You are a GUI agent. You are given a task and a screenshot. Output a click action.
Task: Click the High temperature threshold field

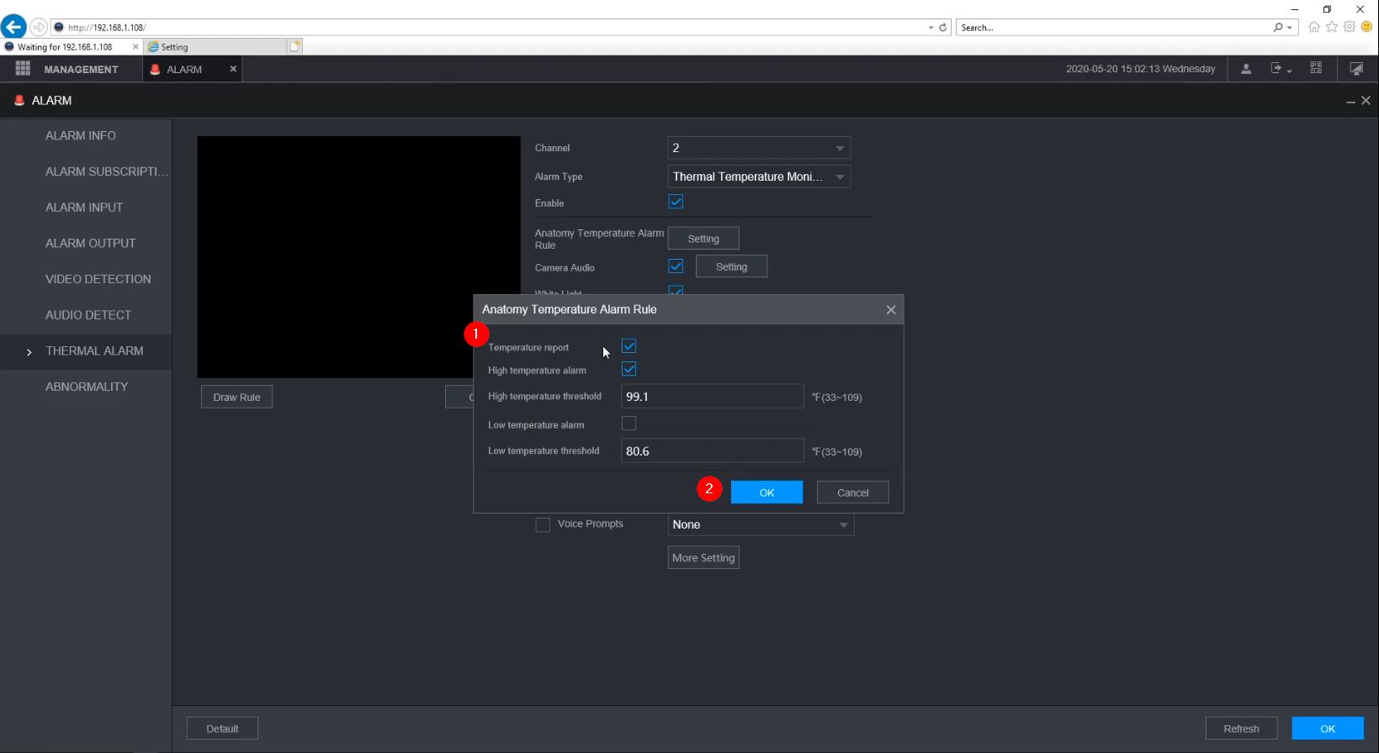(713, 397)
